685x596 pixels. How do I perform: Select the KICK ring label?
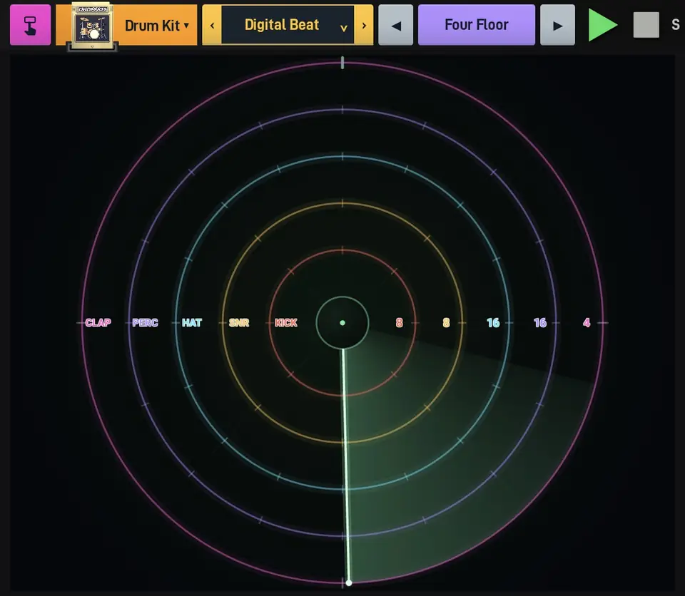coord(285,323)
